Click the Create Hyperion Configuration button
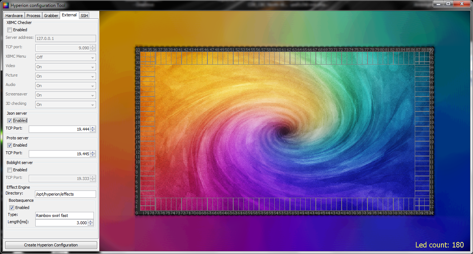This screenshot has width=473, height=254. [x=51, y=245]
